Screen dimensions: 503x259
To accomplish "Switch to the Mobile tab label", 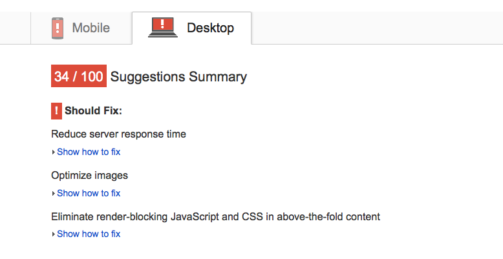I will tap(91, 28).
